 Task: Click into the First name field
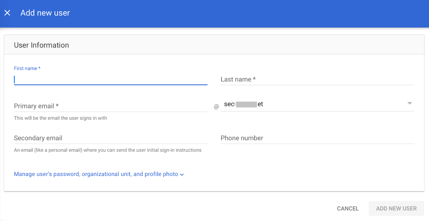tap(111, 80)
